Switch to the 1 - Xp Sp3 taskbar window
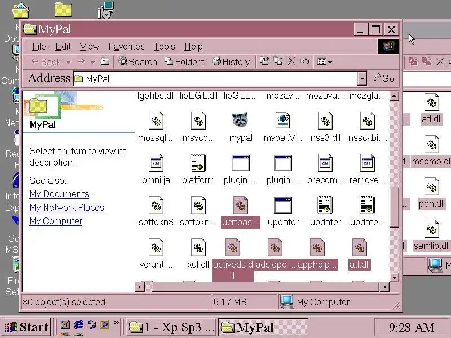The image size is (451, 338). 171,327
